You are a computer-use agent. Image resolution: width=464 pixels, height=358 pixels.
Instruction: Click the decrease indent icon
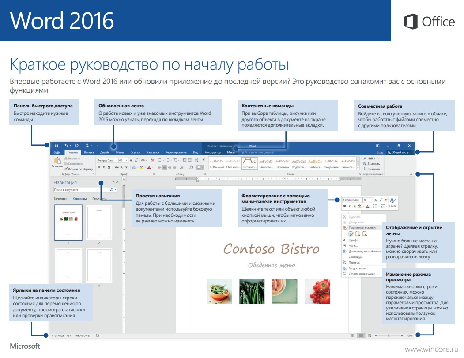click(185, 160)
